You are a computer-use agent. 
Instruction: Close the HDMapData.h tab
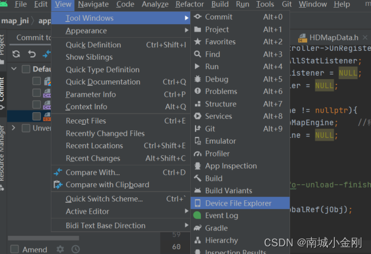tap(365, 37)
